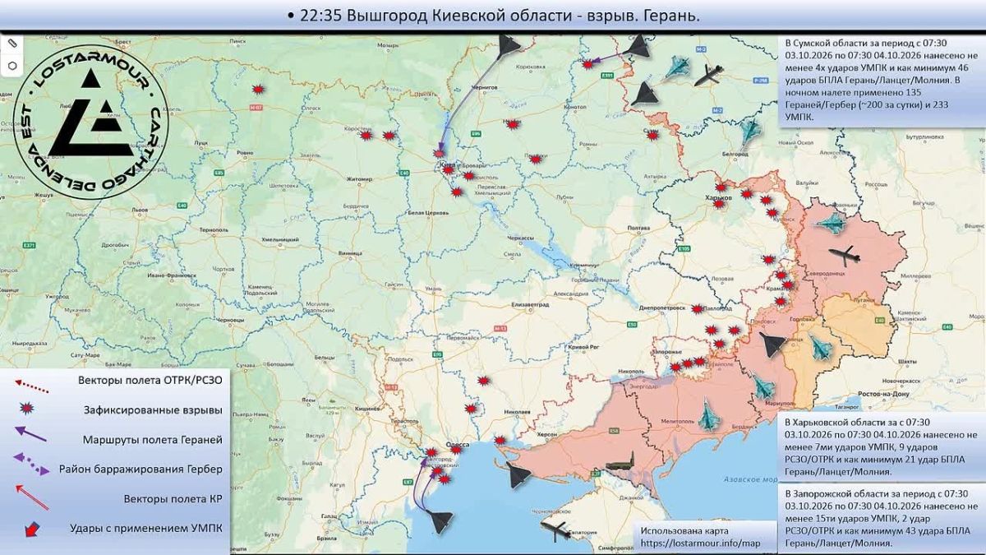Click legend text 'Удары с применением УМПК'

(x=146, y=529)
